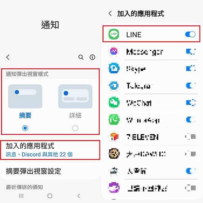The image size is (203, 203).
Task: Go back using the notification page arrow
Action: [8, 57]
